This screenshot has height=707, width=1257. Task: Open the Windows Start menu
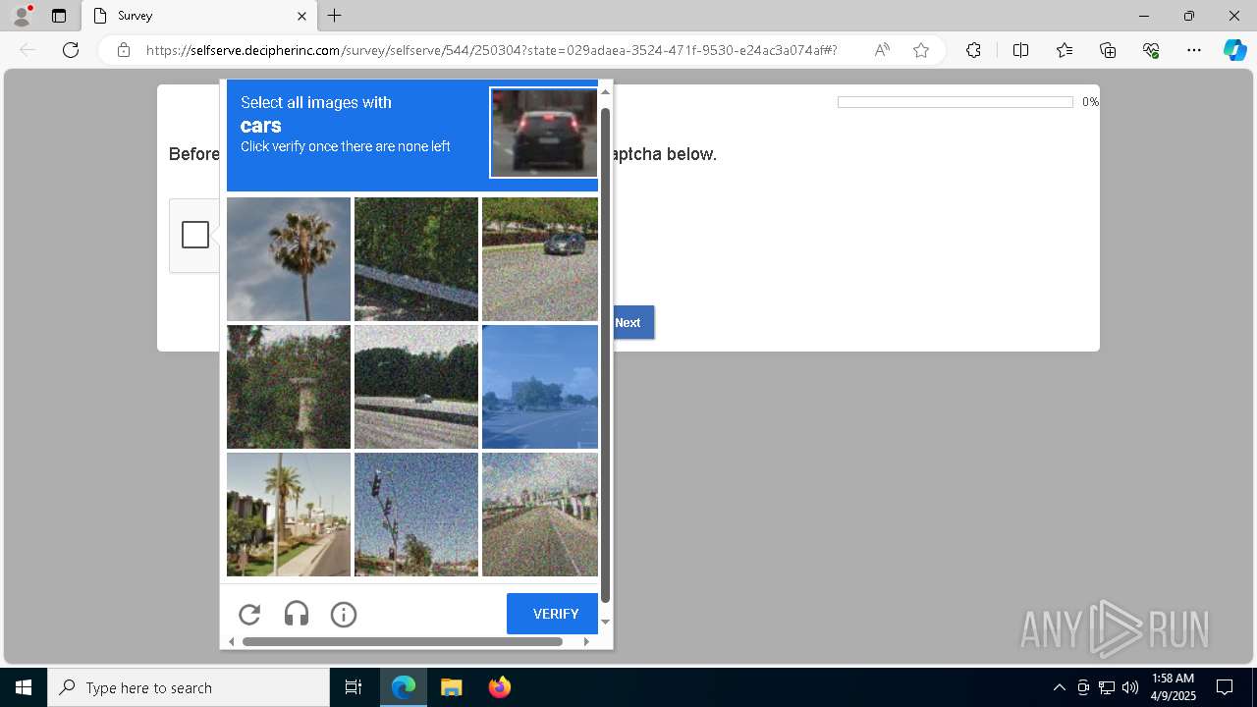click(x=24, y=687)
